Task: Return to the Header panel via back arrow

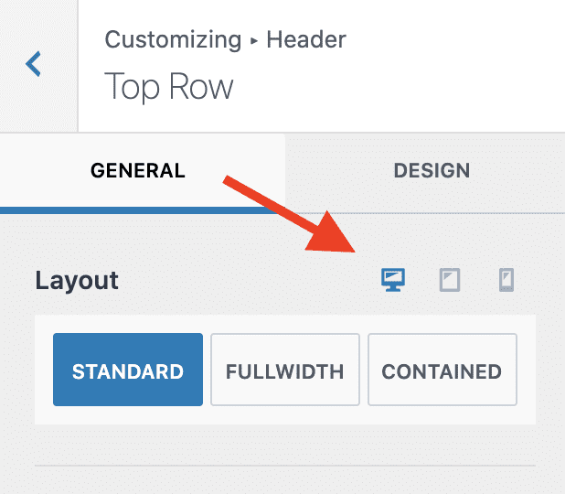Action: click(33, 64)
